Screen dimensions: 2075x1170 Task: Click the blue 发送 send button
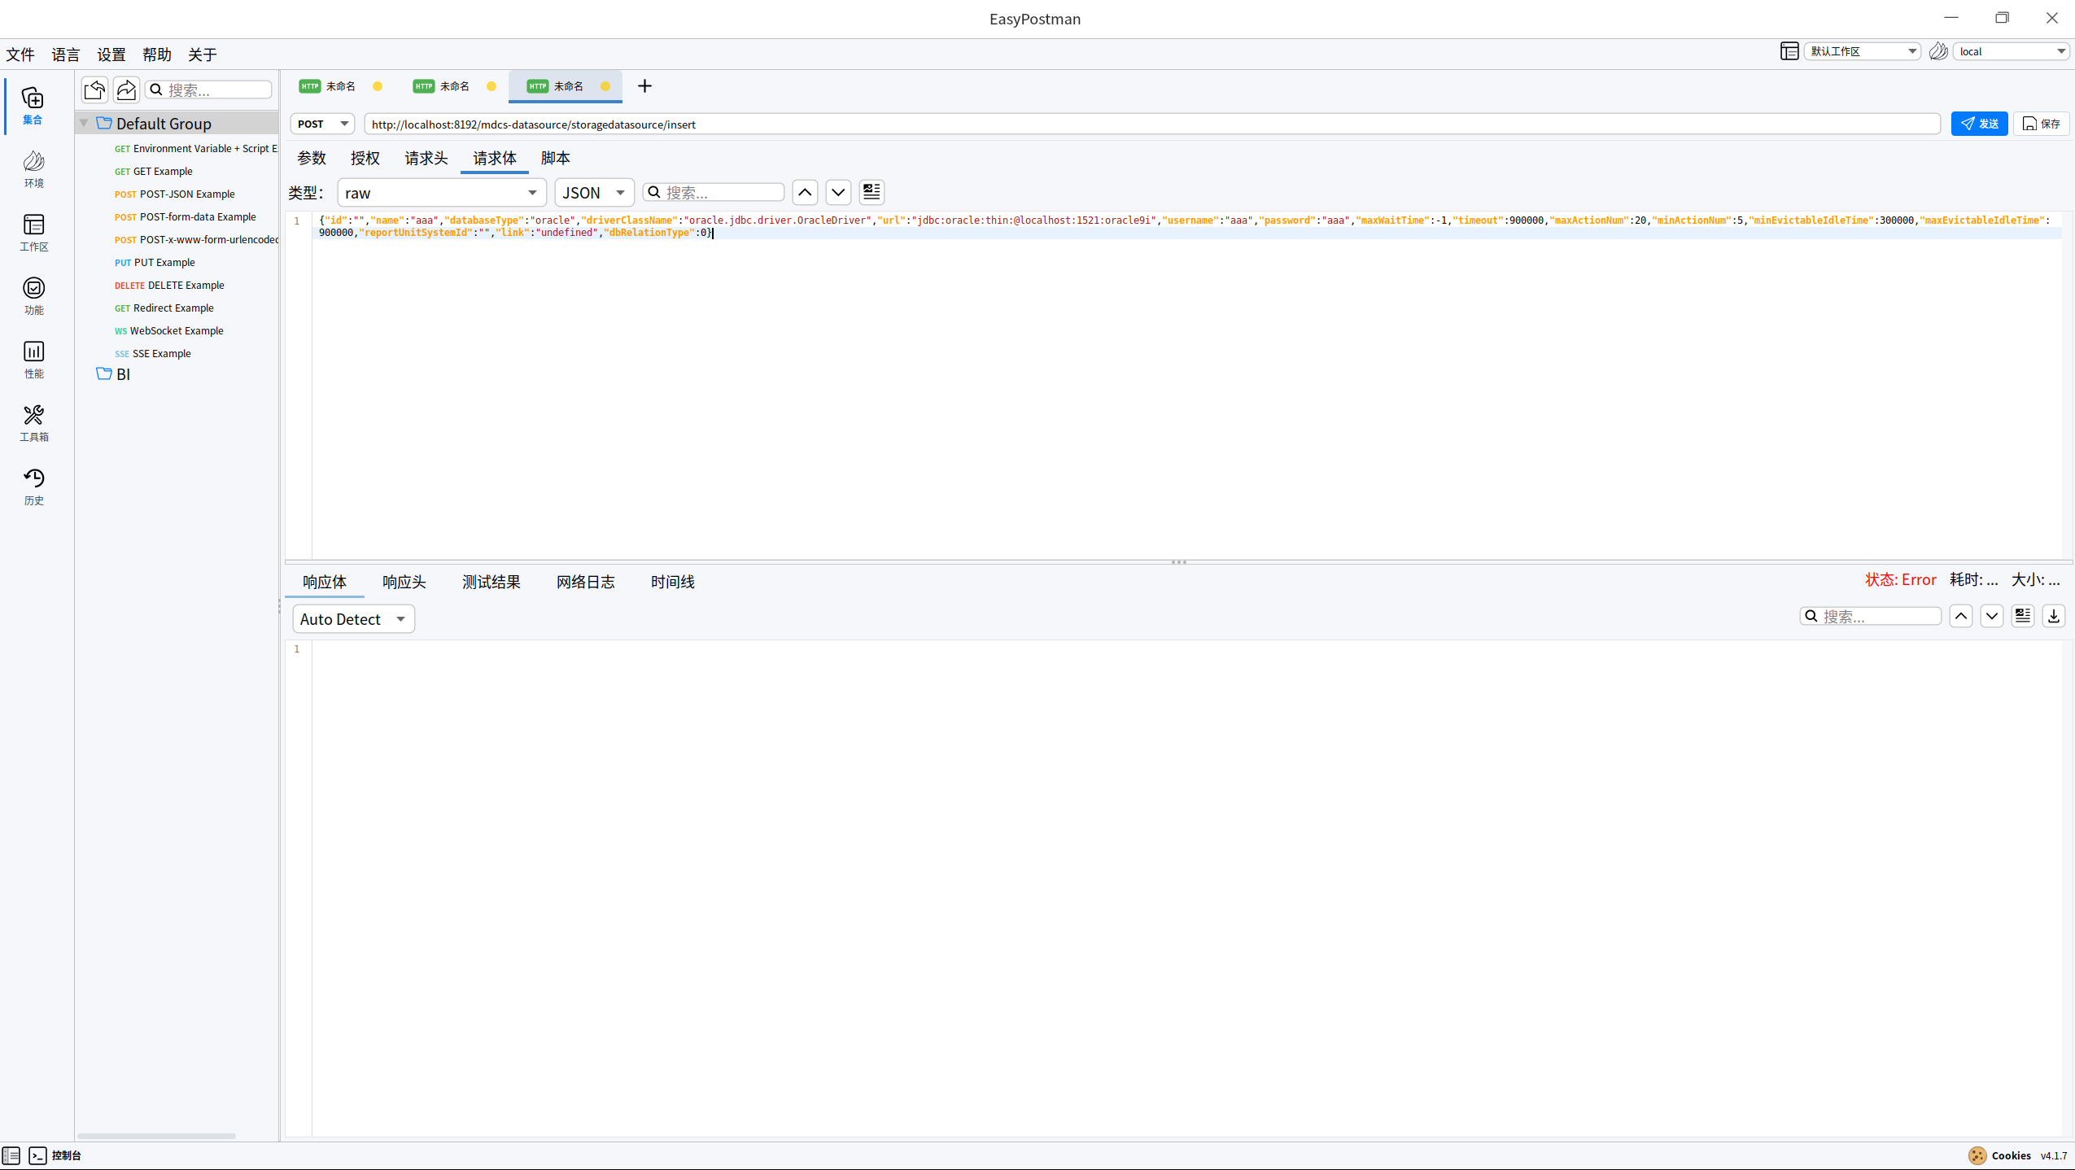[x=1979, y=124]
